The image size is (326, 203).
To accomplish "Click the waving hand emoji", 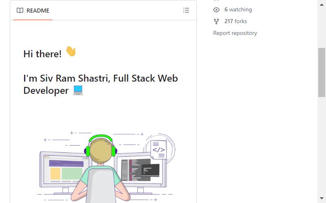I will (x=71, y=52).
